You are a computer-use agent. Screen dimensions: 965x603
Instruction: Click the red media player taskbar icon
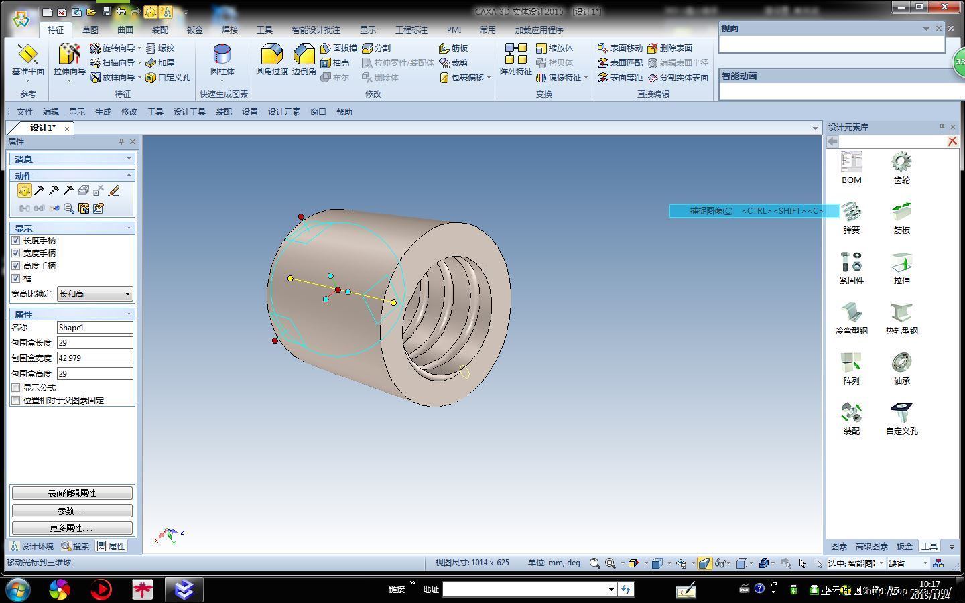(x=101, y=590)
